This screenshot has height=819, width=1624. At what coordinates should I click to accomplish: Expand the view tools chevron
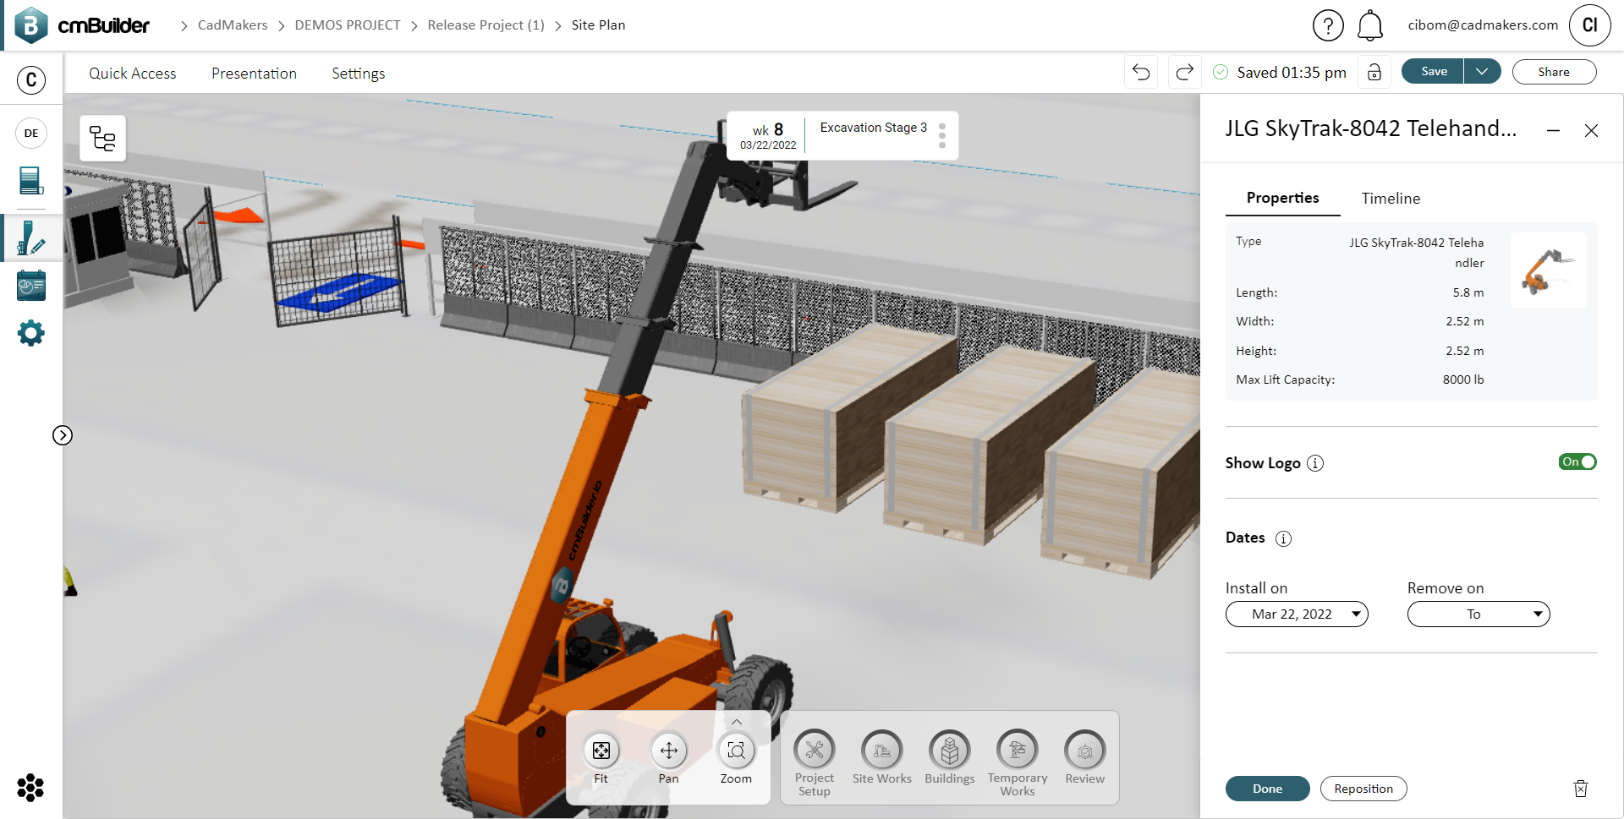point(737,722)
